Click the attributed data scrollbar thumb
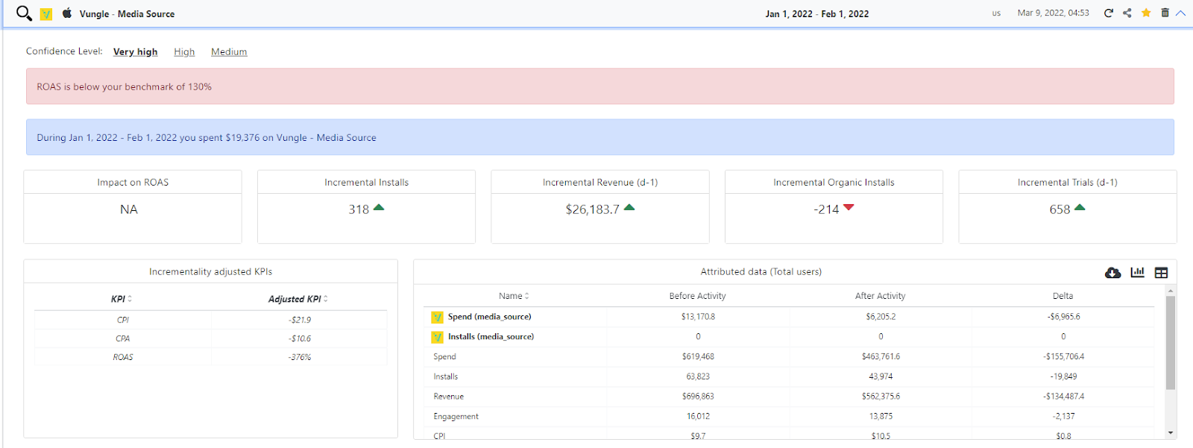The image size is (1193, 448). click(x=1171, y=342)
